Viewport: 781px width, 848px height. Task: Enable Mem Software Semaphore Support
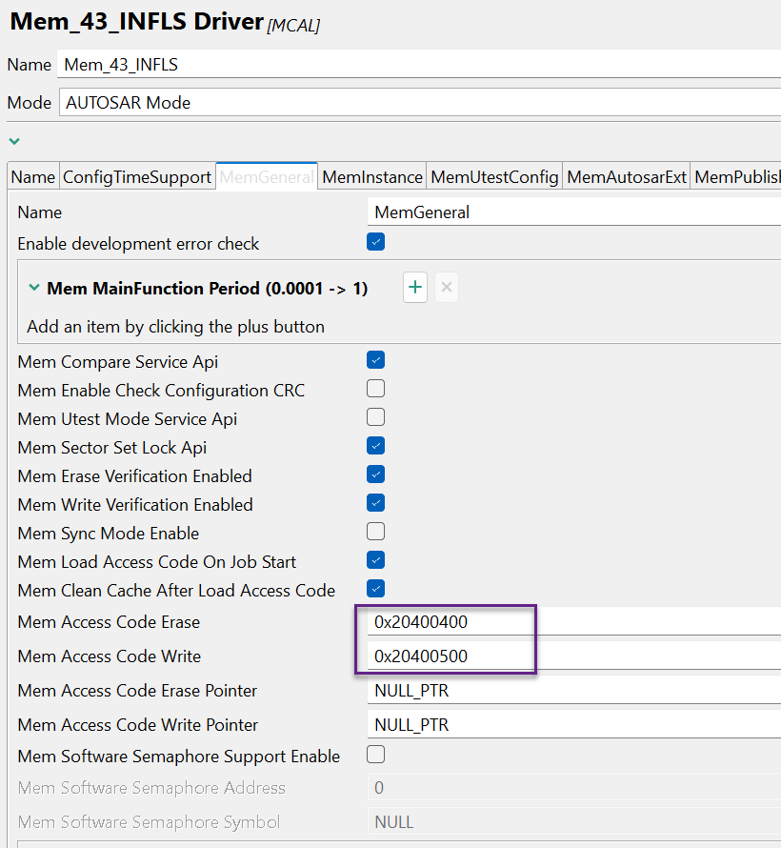[375, 754]
